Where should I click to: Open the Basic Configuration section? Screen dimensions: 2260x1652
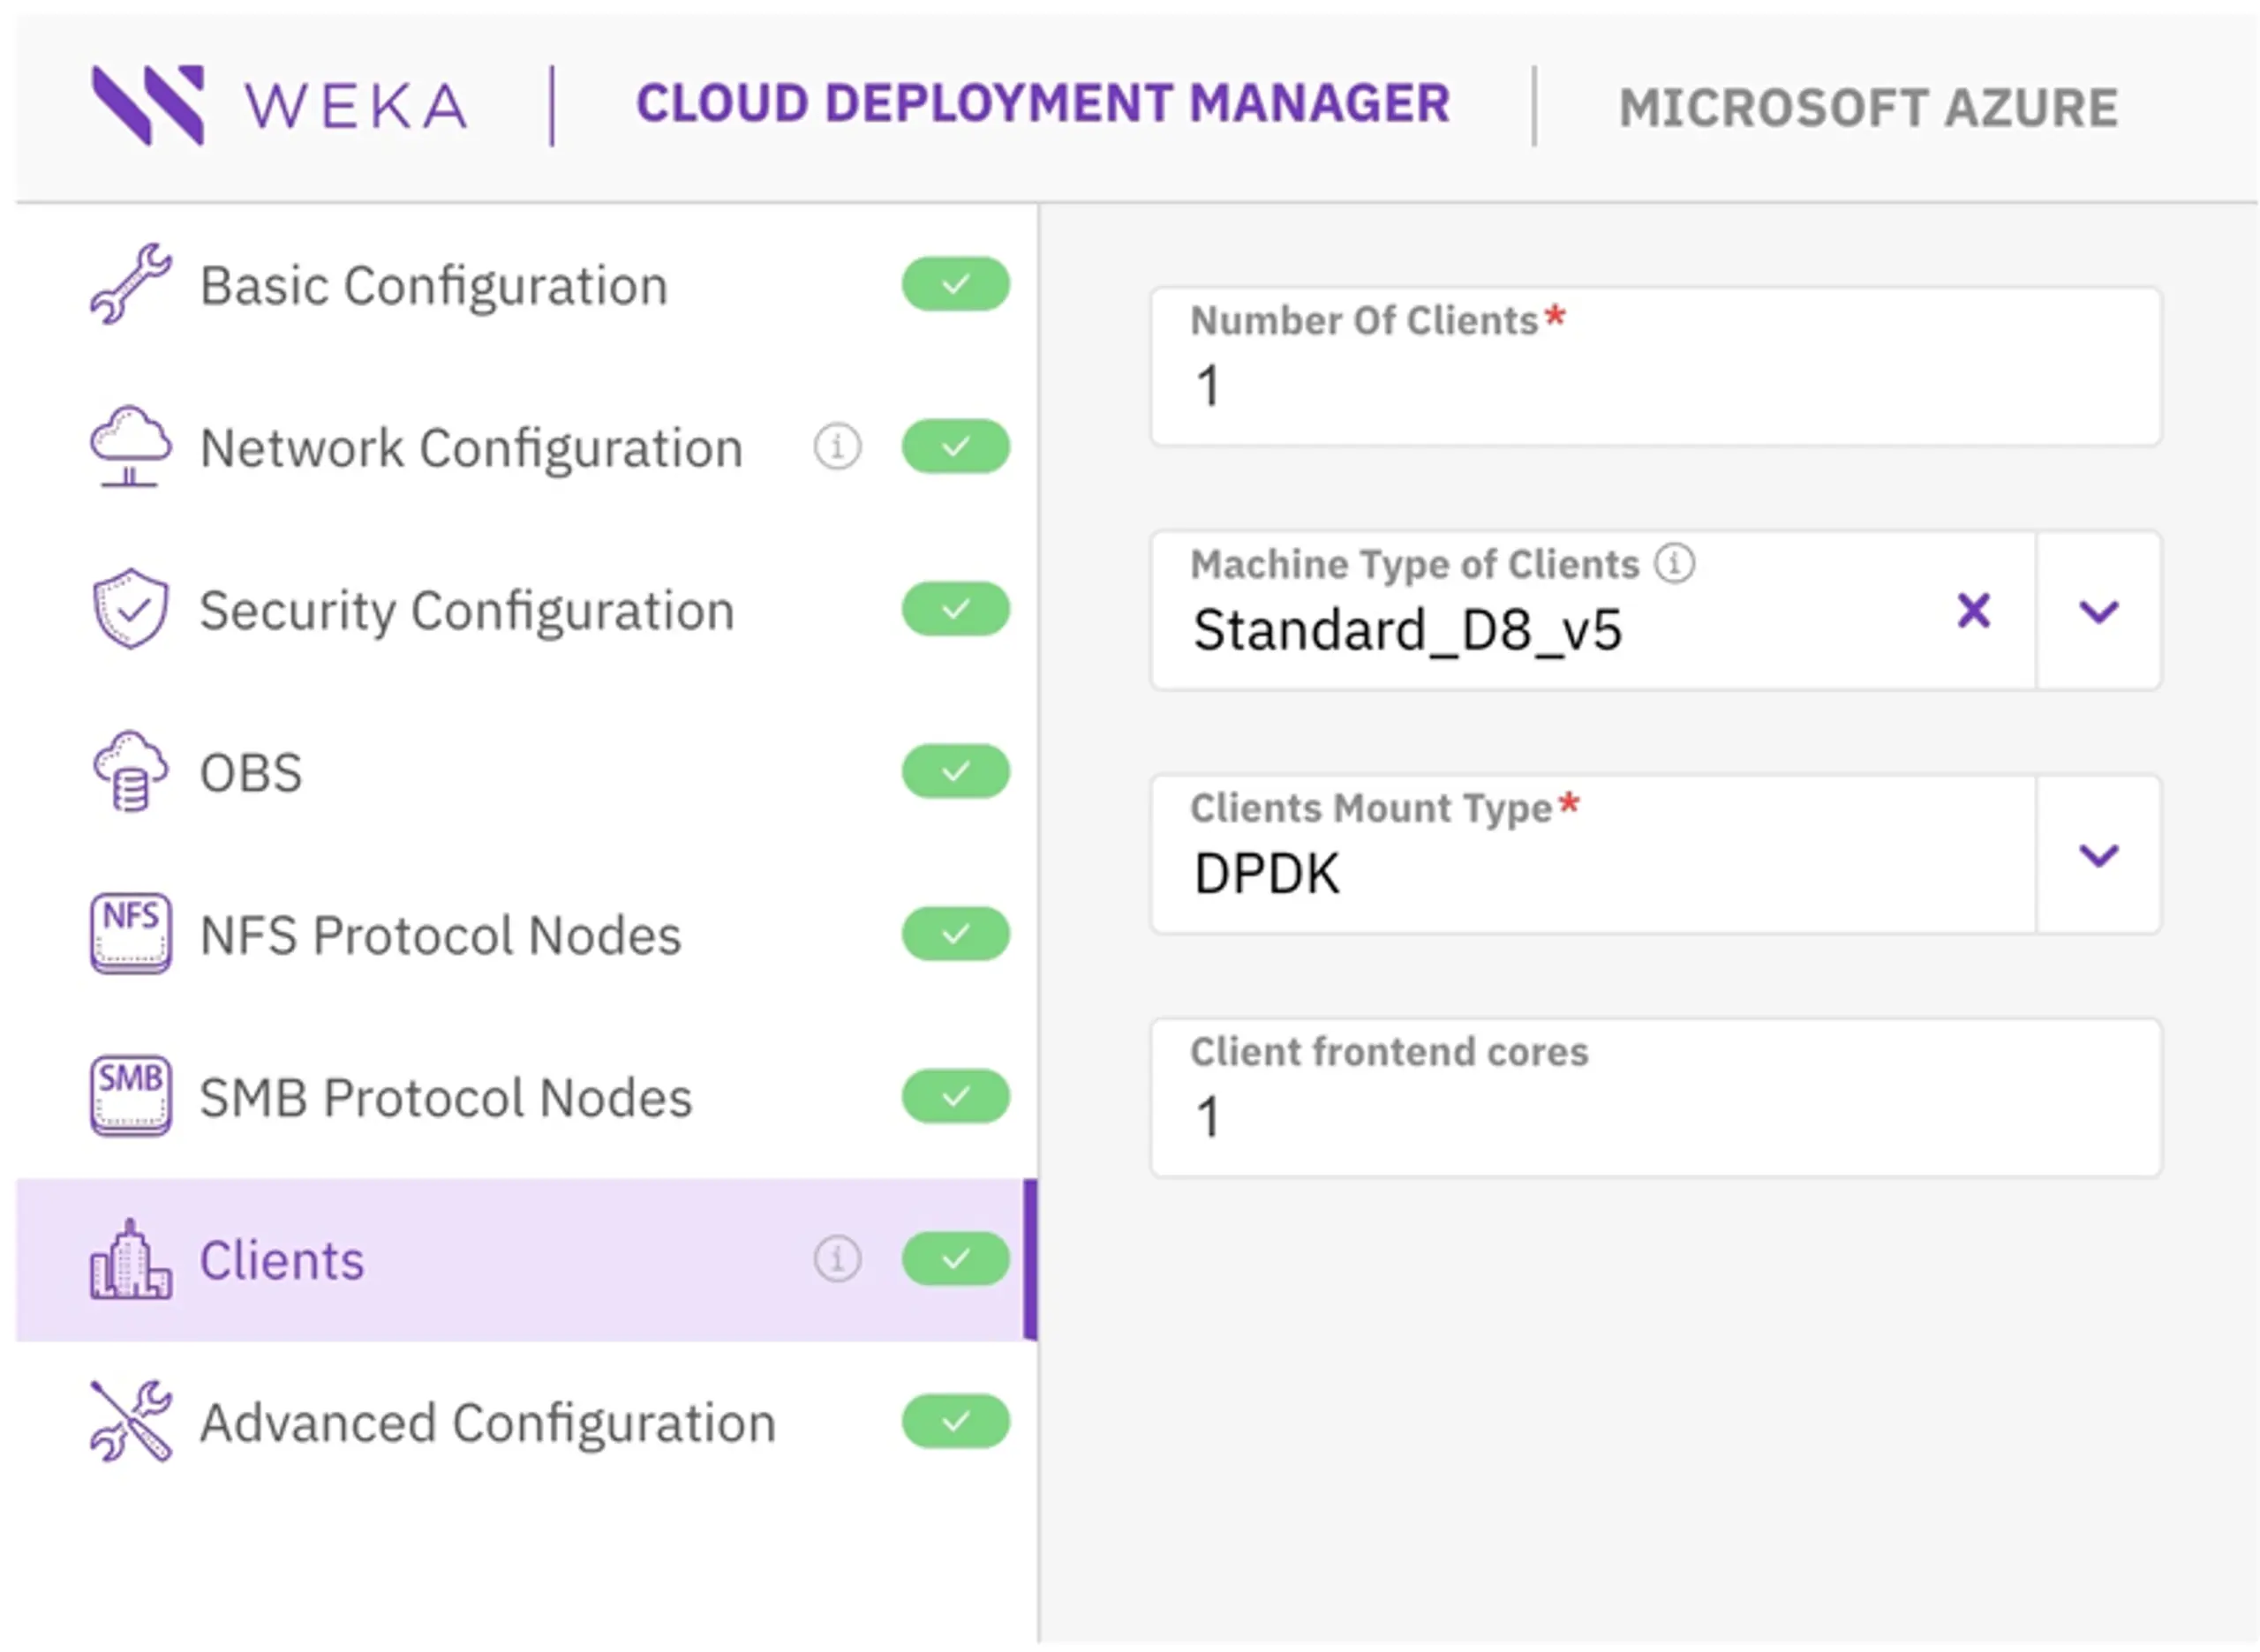pyautogui.click(x=527, y=284)
